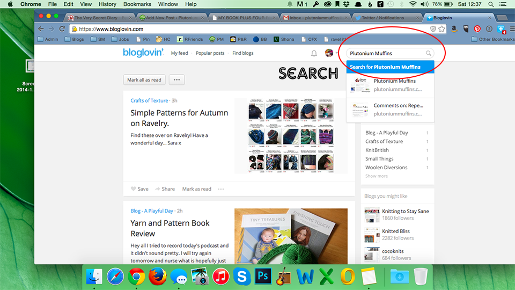Image resolution: width=515 pixels, height=290 pixels.
Task: Open Photoshop from the Dock
Action: [263, 276]
